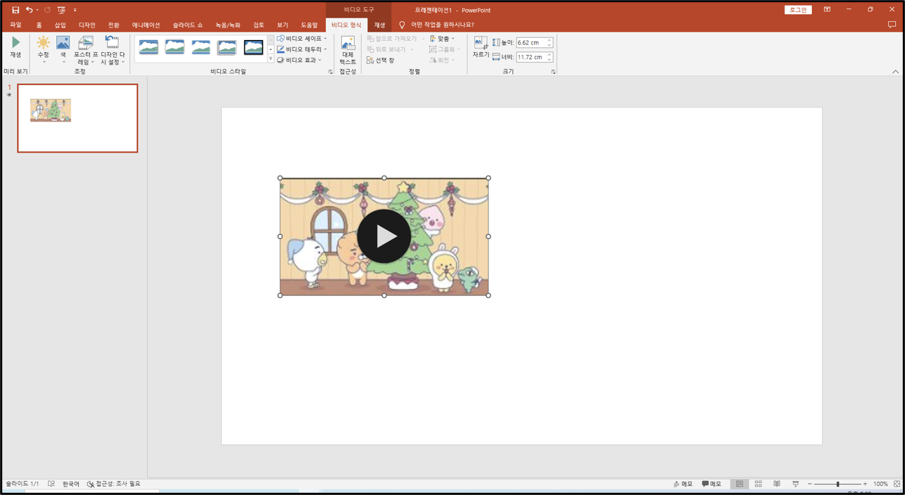Screen dimensions: 905x495
Task: Switch to the 검토 tab
Action: pyautogui.click(x=258, y=25)
